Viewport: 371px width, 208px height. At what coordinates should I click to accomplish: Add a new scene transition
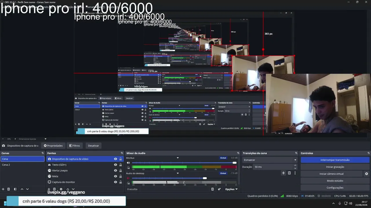pos(283,173)
